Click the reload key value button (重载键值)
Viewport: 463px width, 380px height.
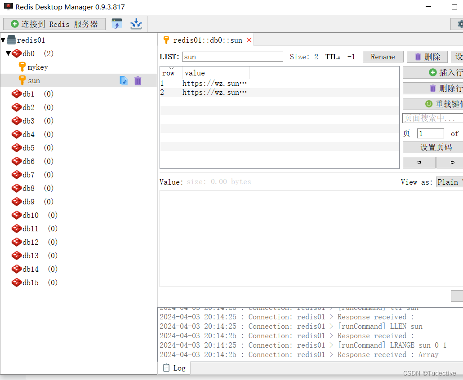433,104
